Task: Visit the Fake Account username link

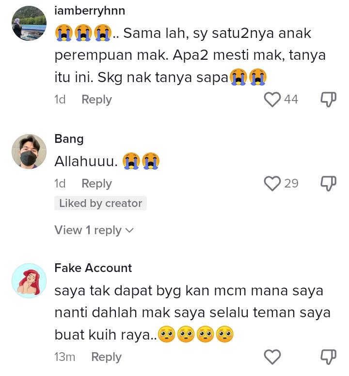Action: 93,268
